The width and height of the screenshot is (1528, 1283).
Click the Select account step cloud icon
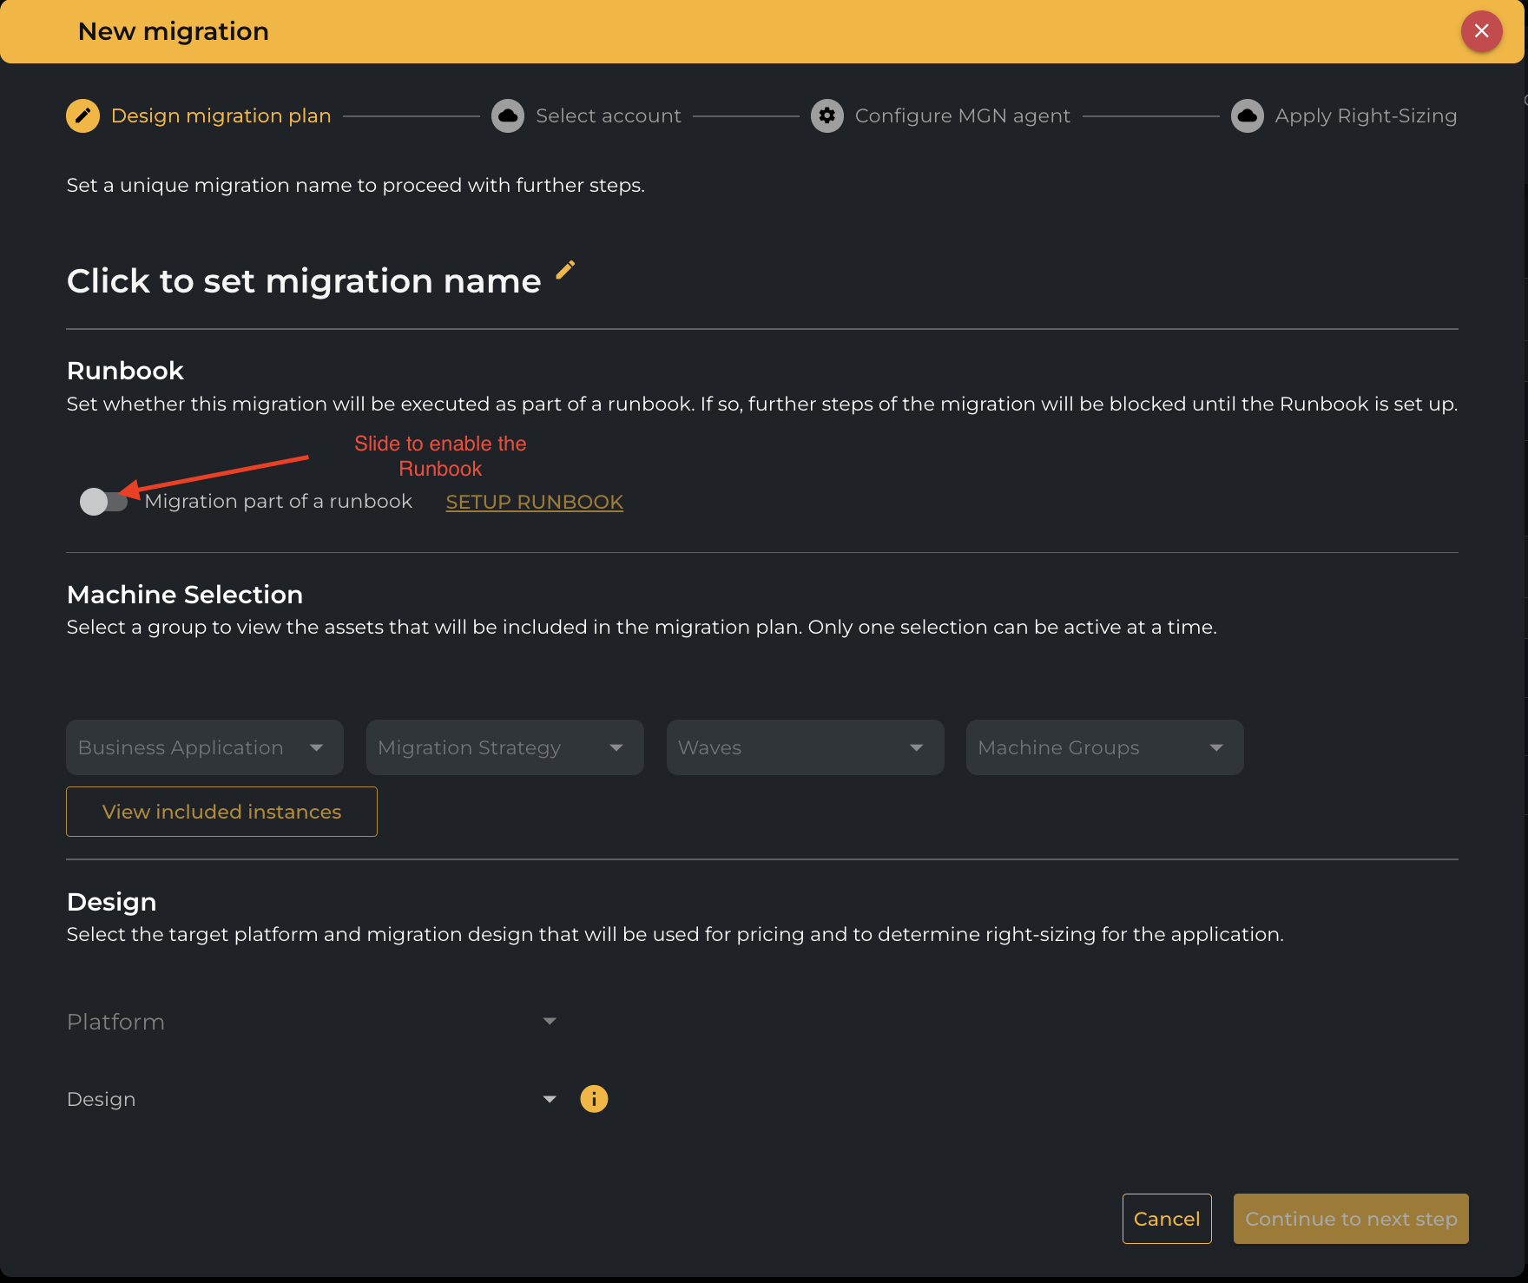pos(508,115)
